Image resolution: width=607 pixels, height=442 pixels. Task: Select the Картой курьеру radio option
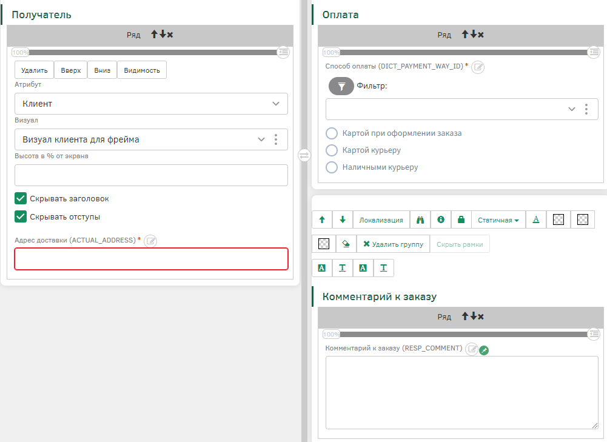(332, 150)
